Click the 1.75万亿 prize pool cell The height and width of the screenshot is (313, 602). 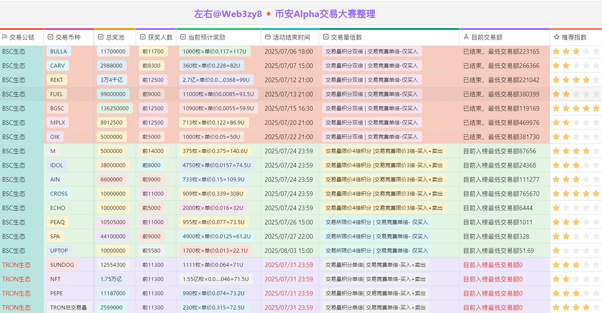click(x=114, y=279)
